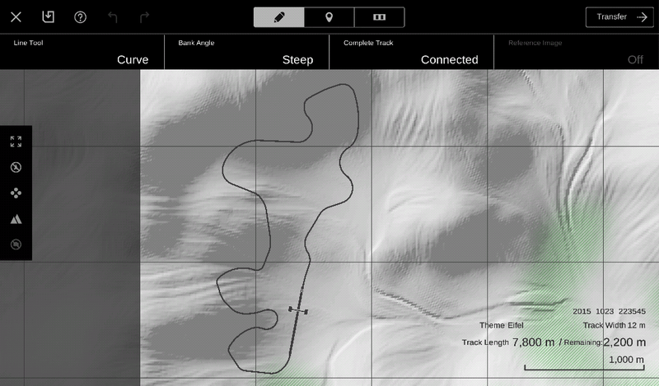Click the Theme Eifel label

[502, 326]
